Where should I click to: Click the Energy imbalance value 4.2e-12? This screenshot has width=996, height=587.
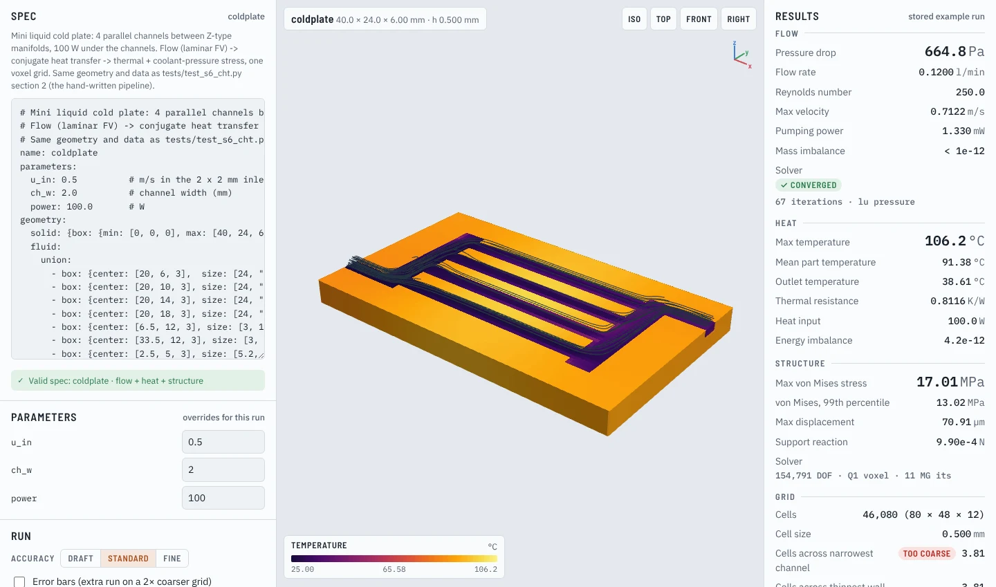(964, 341)
